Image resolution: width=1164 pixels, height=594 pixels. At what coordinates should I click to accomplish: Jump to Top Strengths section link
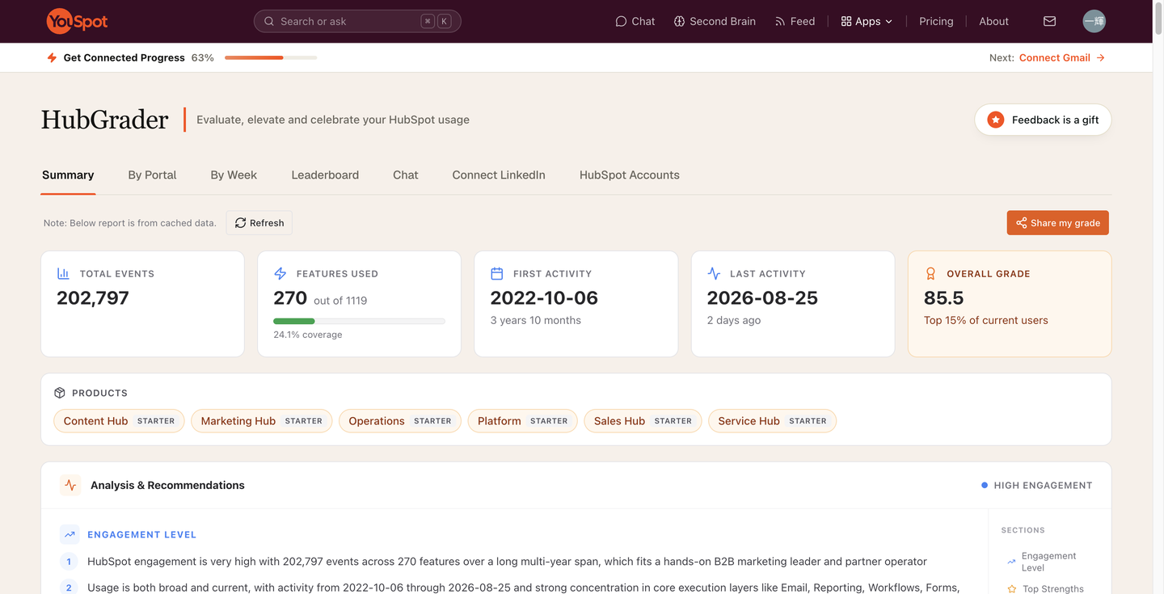pyautogui.click(x=1045, y=589)
